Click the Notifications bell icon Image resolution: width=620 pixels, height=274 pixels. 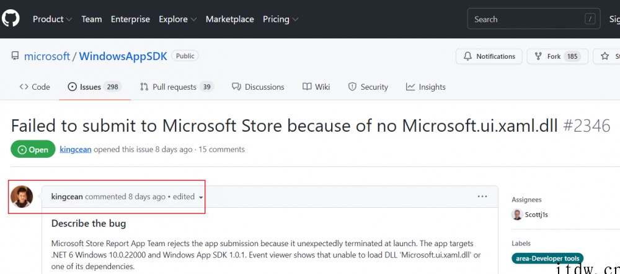coord(467,56)
